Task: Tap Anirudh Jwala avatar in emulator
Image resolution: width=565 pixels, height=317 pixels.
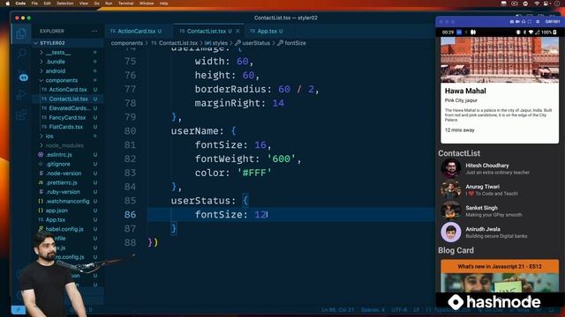Action: click(x=450, y=232)
